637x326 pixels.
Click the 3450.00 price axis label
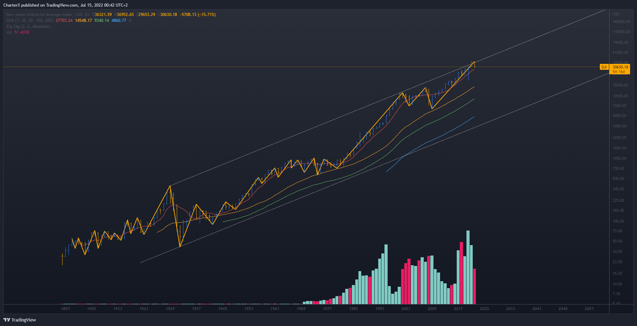[620, 126]
